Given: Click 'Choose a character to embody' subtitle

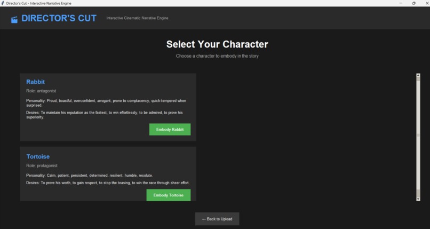Looking at the screenshot, I should [x=217, y=56].
